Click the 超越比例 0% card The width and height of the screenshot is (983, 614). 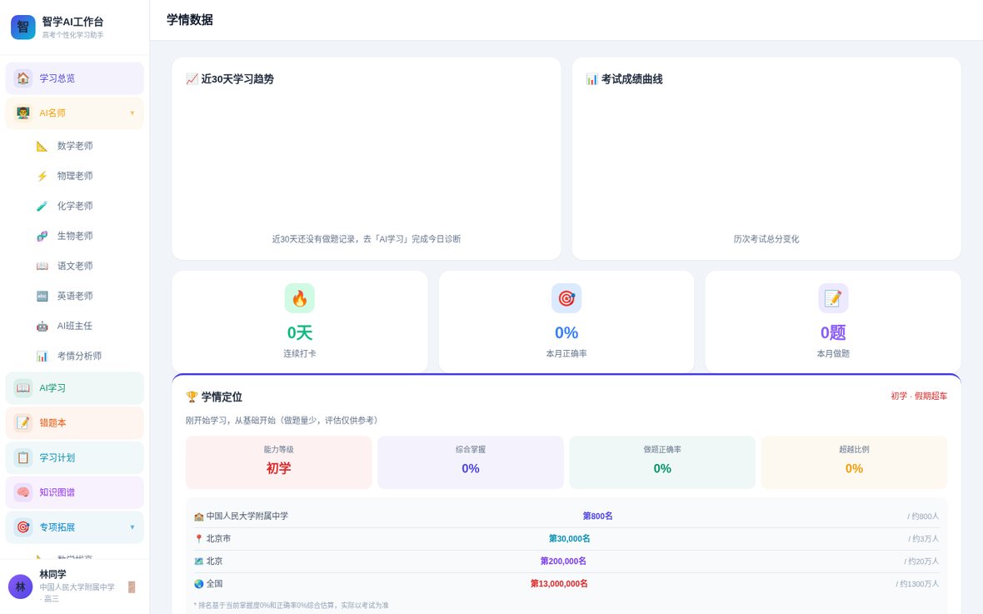click(854, 462)
